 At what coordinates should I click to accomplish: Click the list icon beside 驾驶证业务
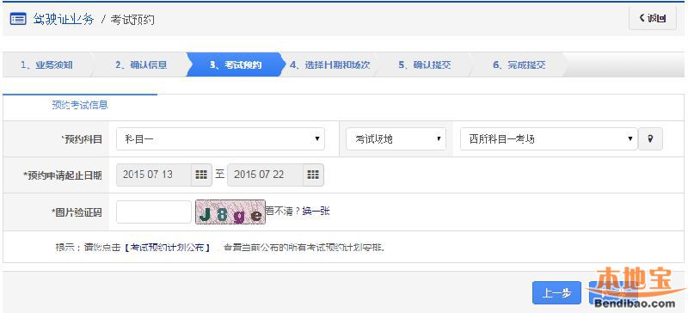click(18, 19)
